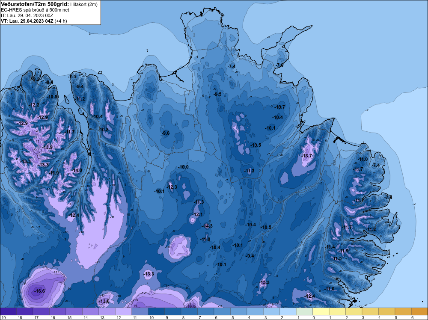428x320 pixels.
Task: Click the -11.4 temperature label
Action: pyautogui.click(x=330, y=247)
